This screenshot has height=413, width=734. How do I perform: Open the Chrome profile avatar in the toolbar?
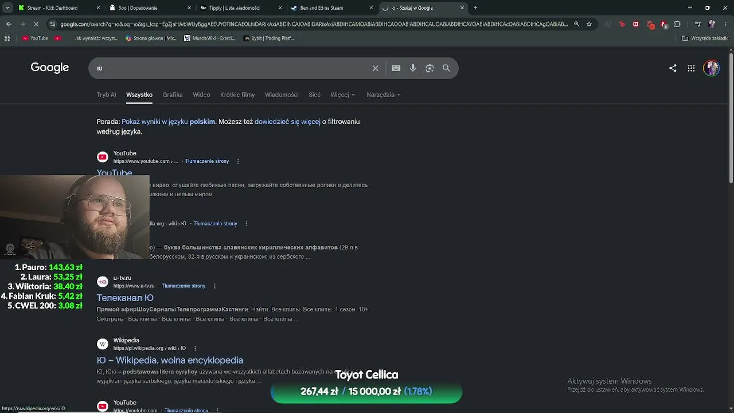(x=712, y=24)
